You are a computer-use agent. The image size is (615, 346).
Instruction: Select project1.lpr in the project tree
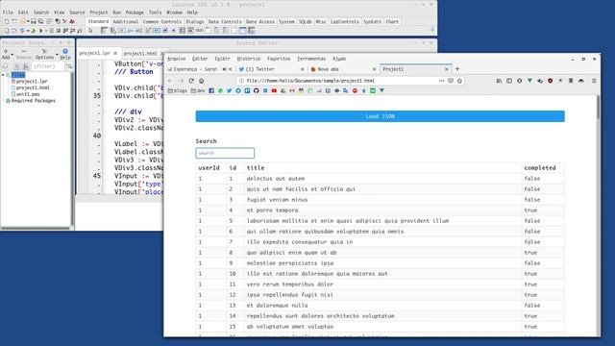coord(32,81)
